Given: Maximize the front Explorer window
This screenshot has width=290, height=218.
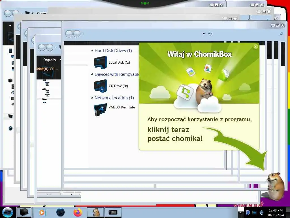Looking at the screenshot, I should pyautogui.click(x=278, y=26).
